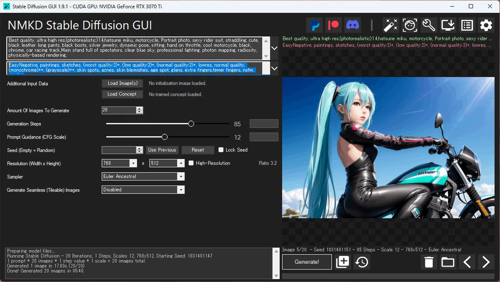The width and height of the screenshot is (500, 282).
Task: Click the add to queue plus icon
Action: coord(342,262)
